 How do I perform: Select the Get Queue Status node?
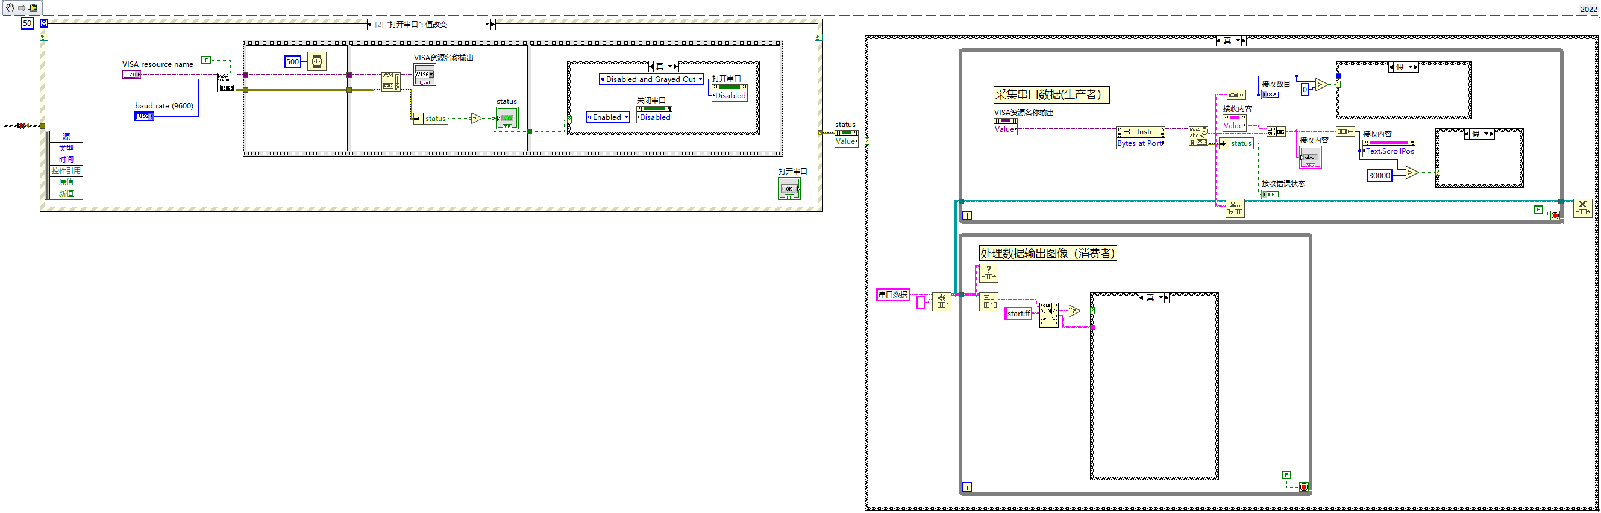click(x=989, y=273)
